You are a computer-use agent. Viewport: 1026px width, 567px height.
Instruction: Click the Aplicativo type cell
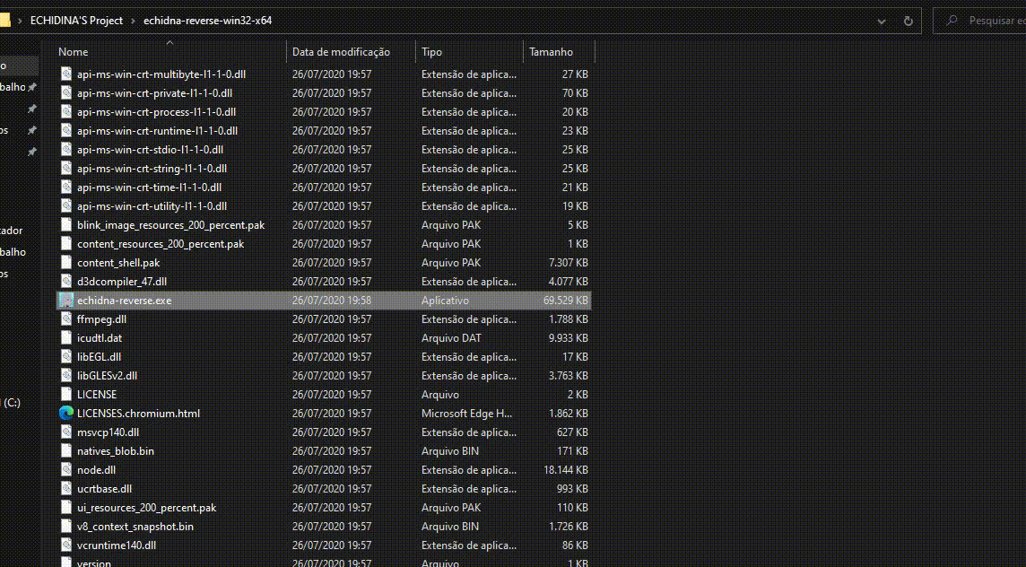click(445, 301)
